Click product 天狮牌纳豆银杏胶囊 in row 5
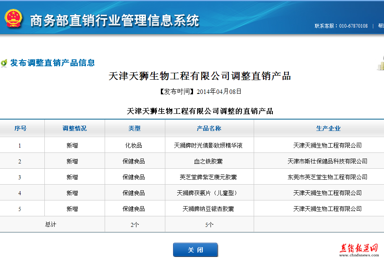The image size is (384, 259). [208, 209]
